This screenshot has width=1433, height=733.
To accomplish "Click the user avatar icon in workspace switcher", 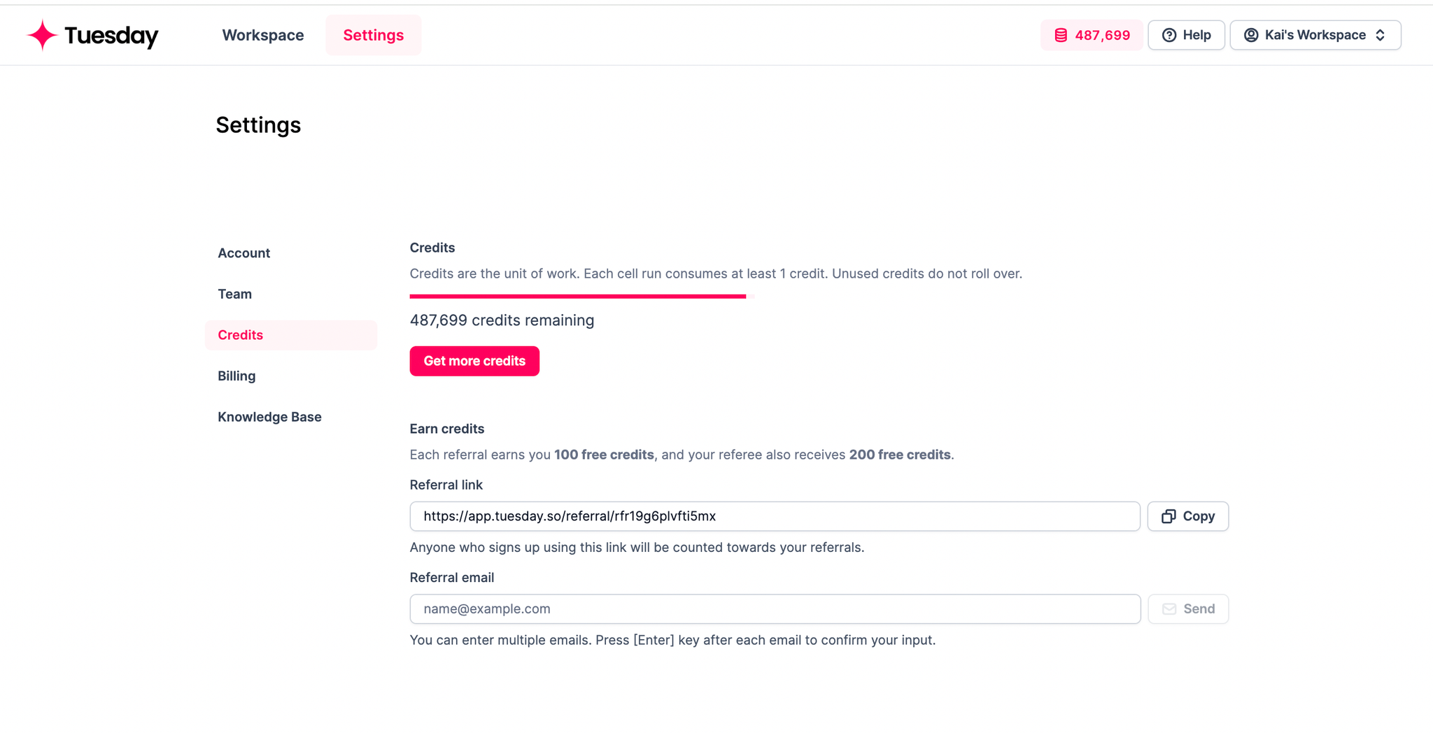I will 1251,35.
